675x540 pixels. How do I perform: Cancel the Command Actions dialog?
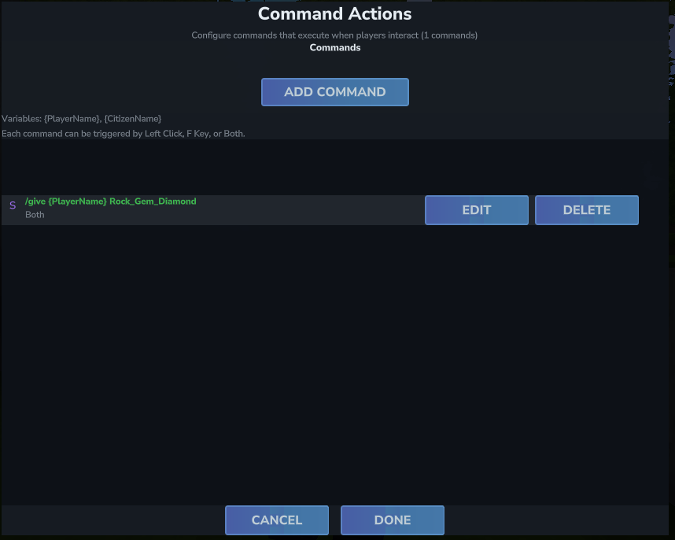tap(276, 520)
